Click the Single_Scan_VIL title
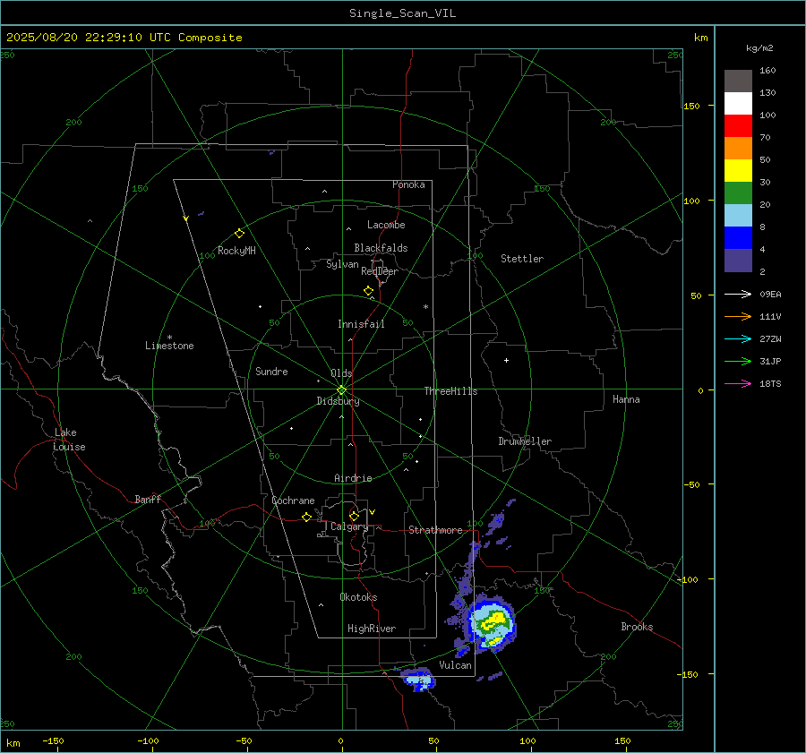The width and height of the screenshot is (806, 753). point(402,13)
